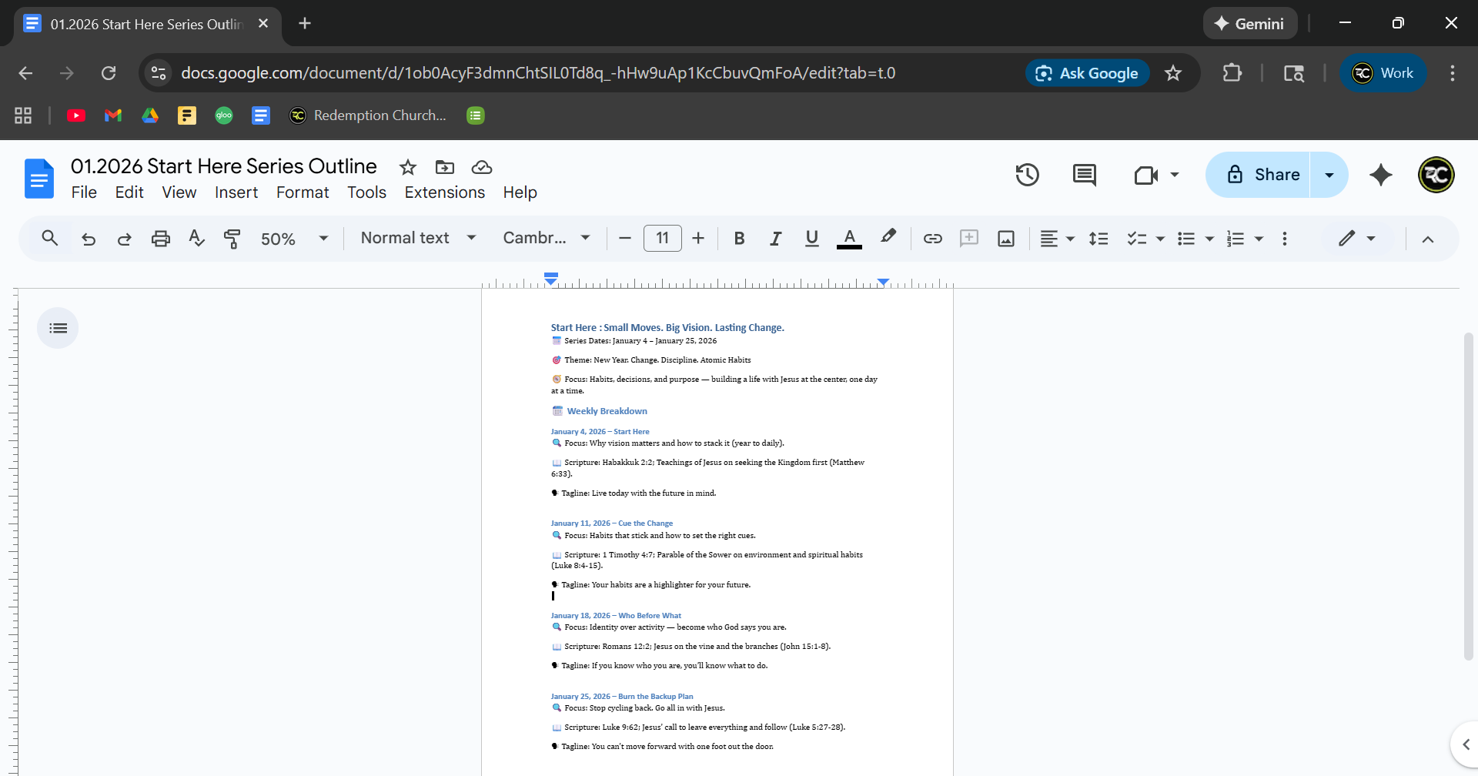The width and height of the screenshot is (1478, 776).
Task: Open the comments panel icon
Action: click(1084, 176)
